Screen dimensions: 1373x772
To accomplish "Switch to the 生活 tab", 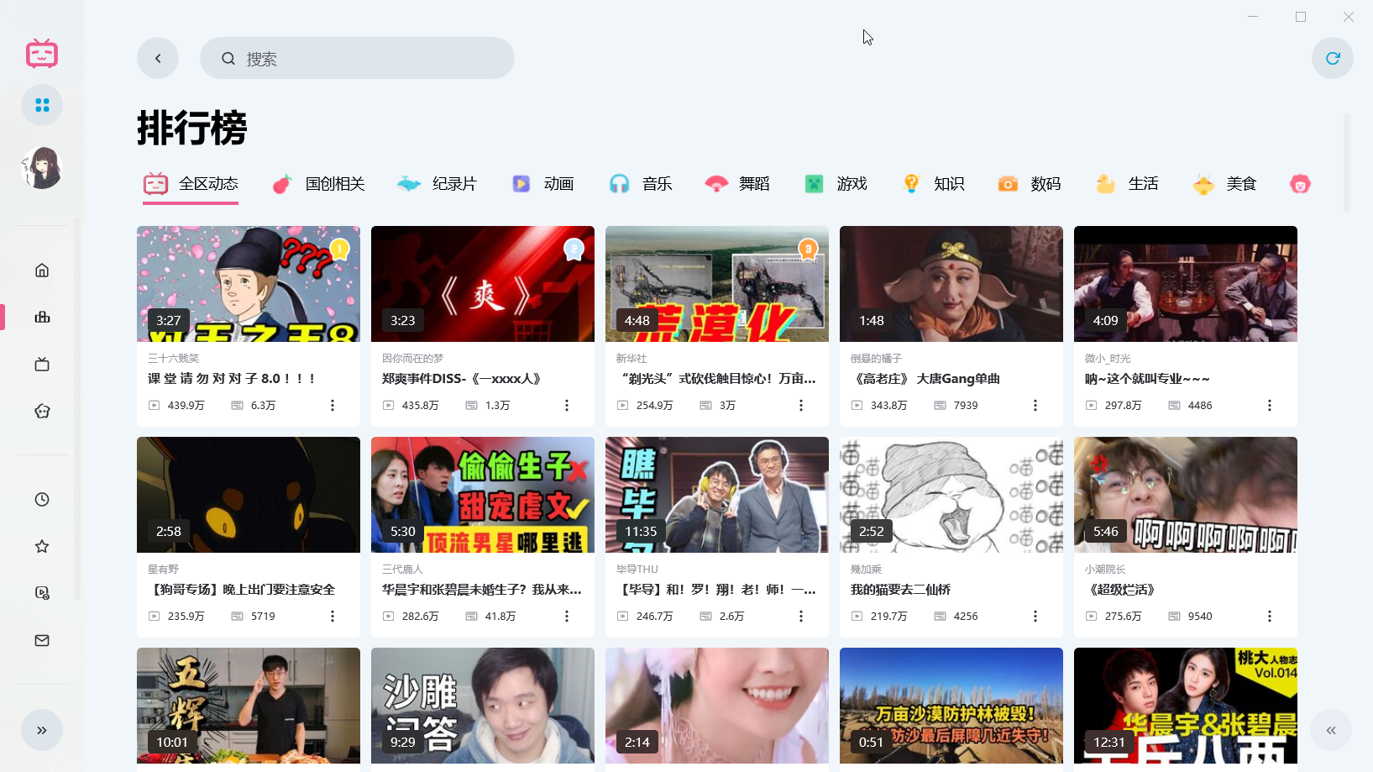I will (1127, 184).
